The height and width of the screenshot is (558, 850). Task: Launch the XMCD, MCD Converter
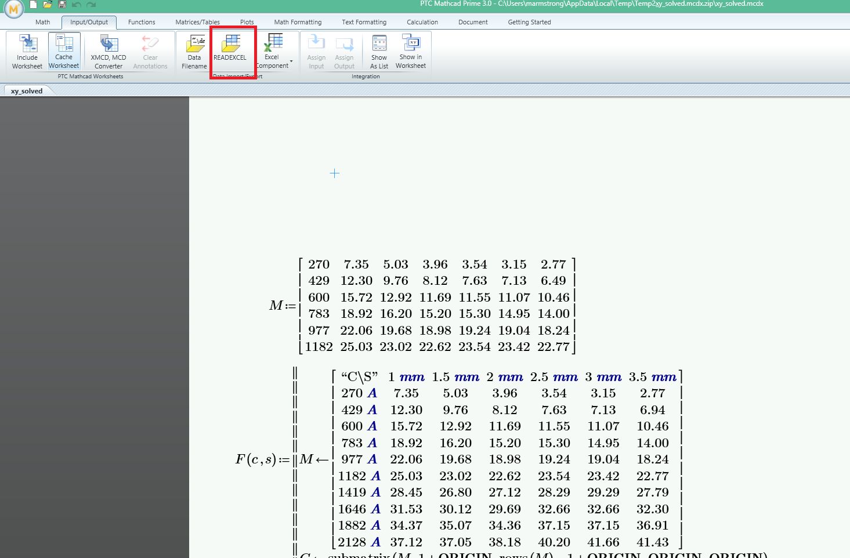(x=108, y=52)
